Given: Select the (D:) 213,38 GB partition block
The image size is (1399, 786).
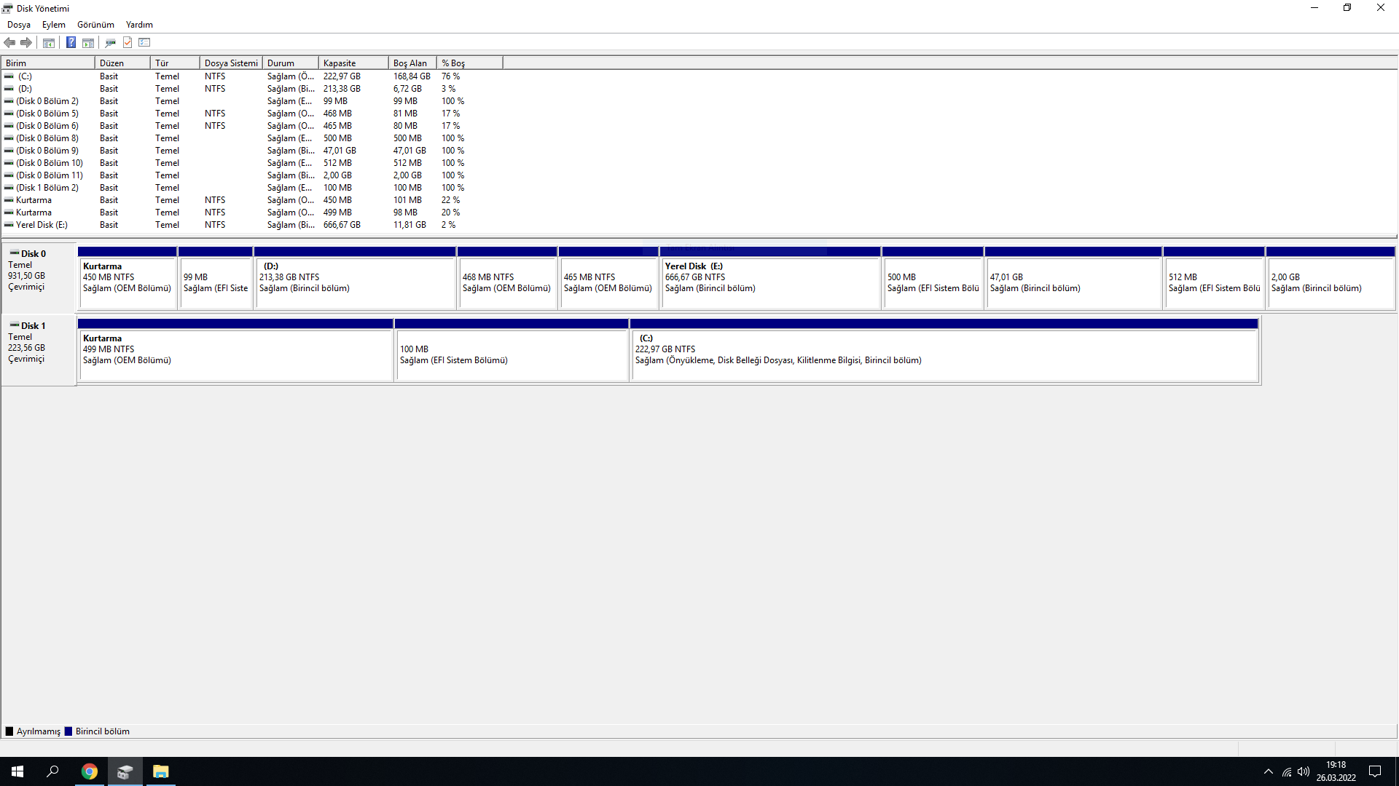Looking at the screenshot, I should (354, 282).
